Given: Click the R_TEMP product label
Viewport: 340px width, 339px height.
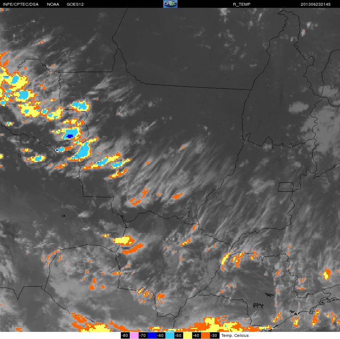Looking at the screenshot, I should tap(242, 4).
